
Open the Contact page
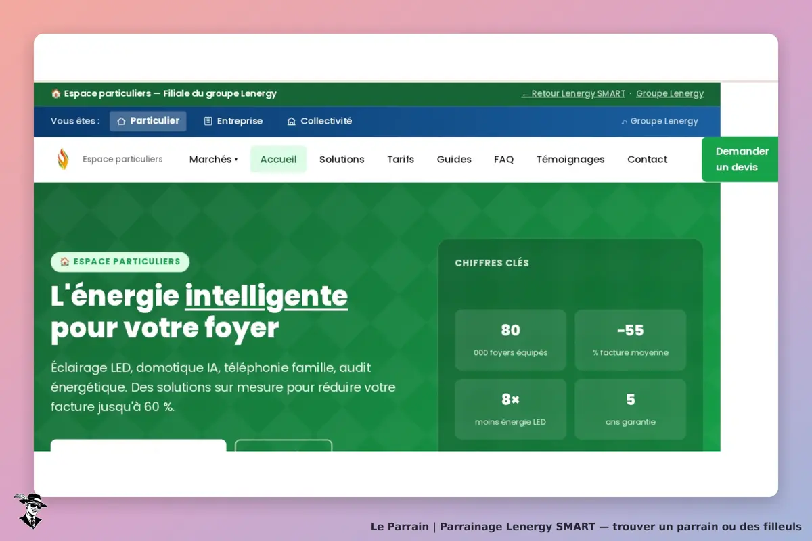click(x=647, y=160)
